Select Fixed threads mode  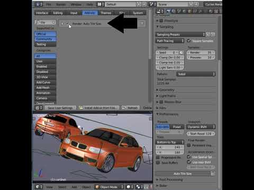[177, 127]
